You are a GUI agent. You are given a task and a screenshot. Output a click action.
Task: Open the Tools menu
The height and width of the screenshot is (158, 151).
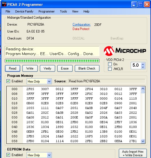coord(63,11)
